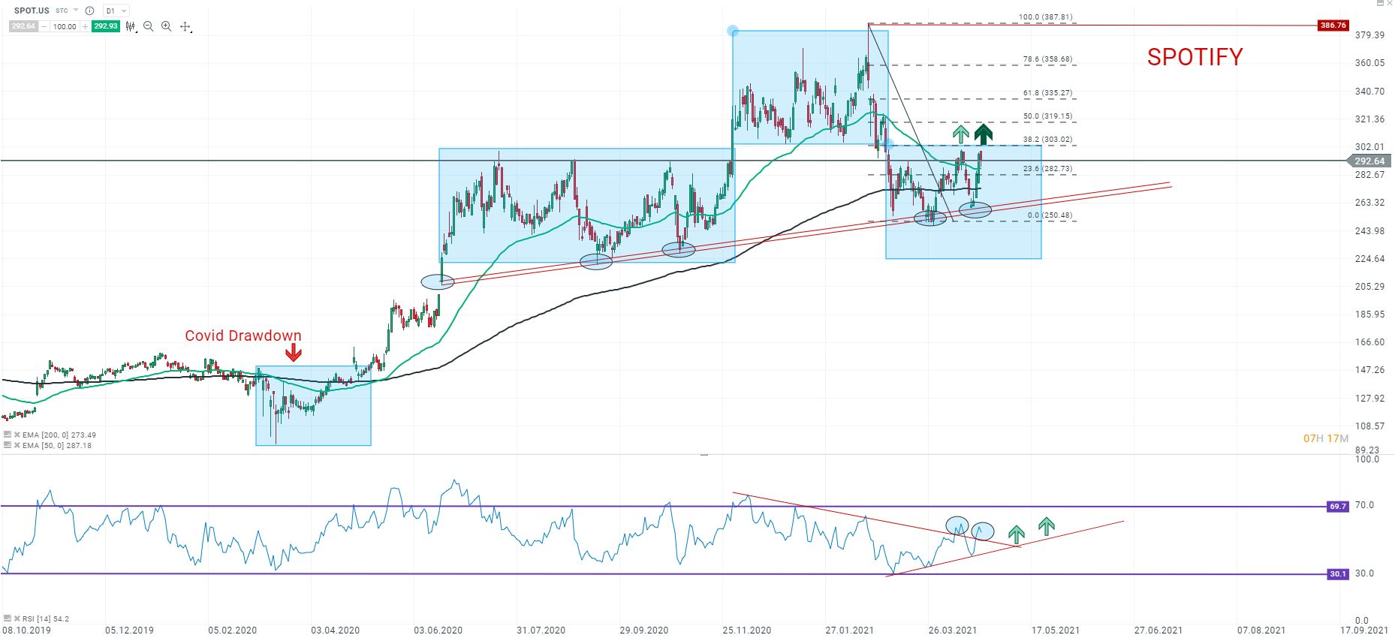Click the Fibonacci 0.0 (250.48) label
Image resolution: width=1395 pixels, height=641 pixels.
click(1050, 215)
